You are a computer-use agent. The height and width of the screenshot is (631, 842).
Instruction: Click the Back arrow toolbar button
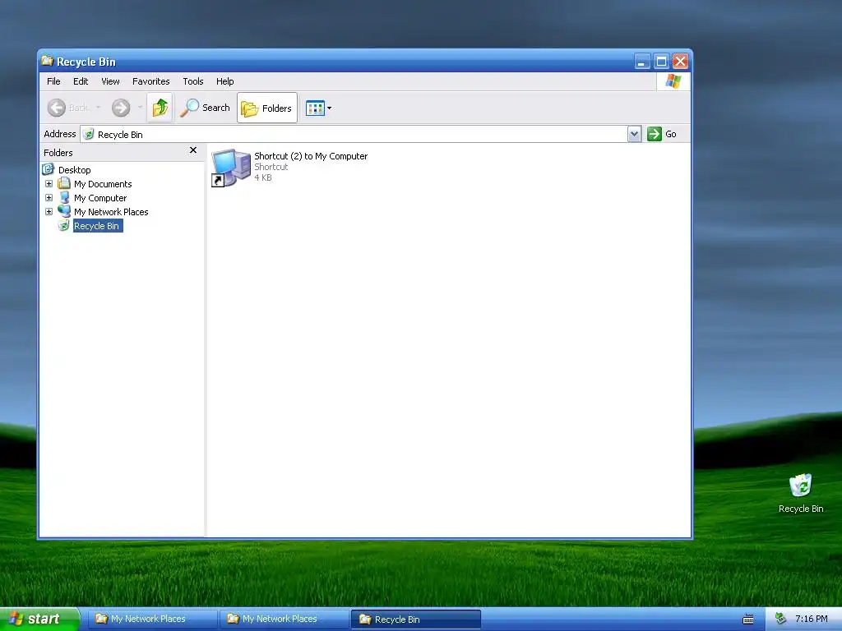(57, 108)
